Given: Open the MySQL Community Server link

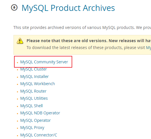Looking at the screenshot, I should coord(44,62).
